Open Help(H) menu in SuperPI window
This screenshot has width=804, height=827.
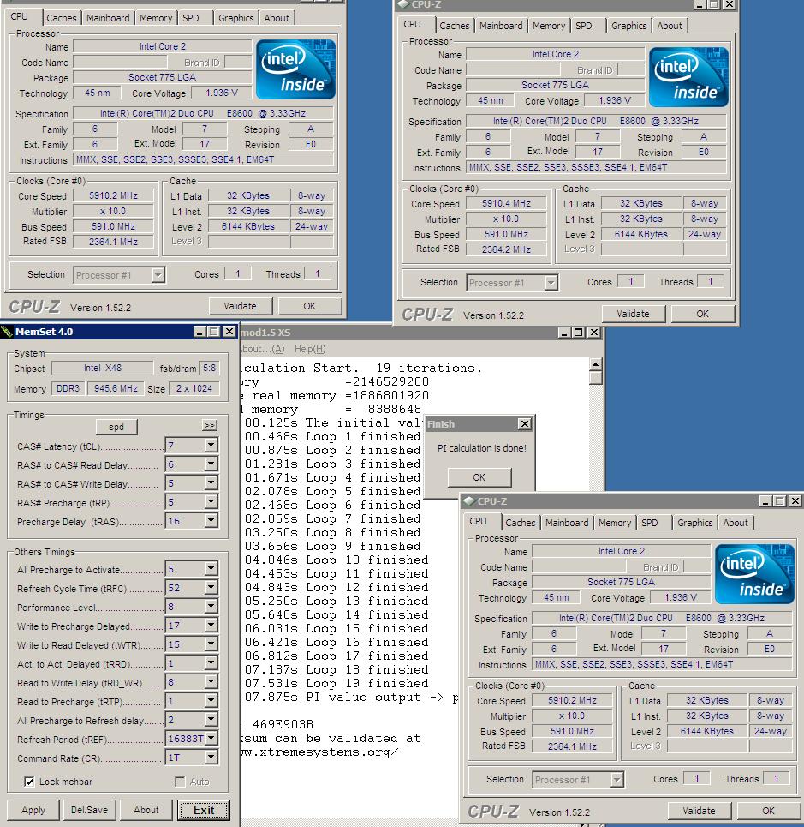[310, 349]
